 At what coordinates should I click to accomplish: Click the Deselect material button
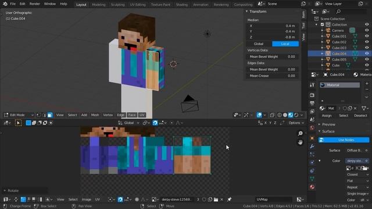(360, 116)
